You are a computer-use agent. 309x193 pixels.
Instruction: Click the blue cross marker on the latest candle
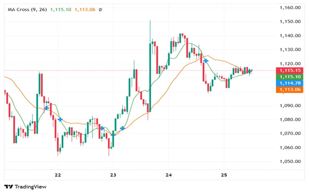point(250,71)
